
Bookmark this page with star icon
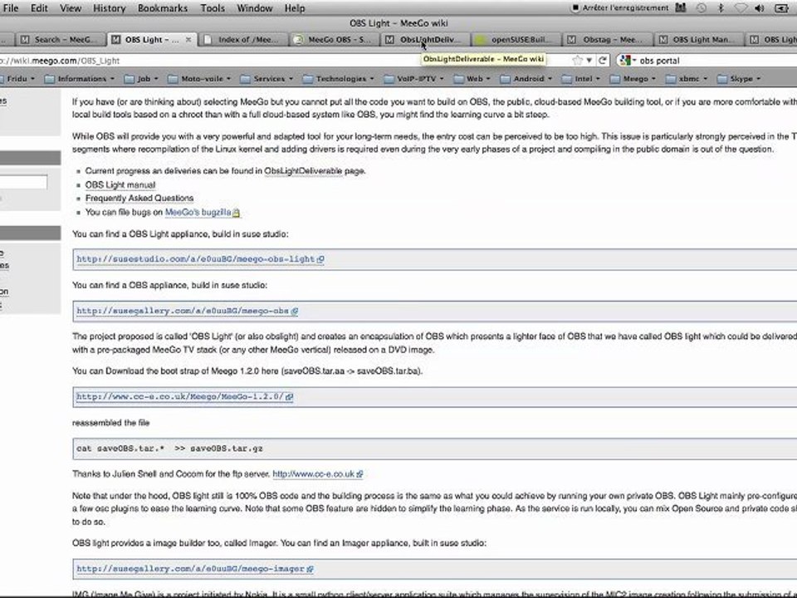[578, 61]
